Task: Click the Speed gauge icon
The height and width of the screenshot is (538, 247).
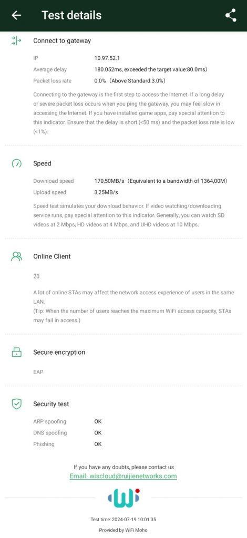Action: (16, 164)
